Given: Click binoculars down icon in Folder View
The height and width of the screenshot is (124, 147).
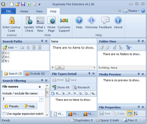Looking at the screenshot, I should tap(120, 47).
